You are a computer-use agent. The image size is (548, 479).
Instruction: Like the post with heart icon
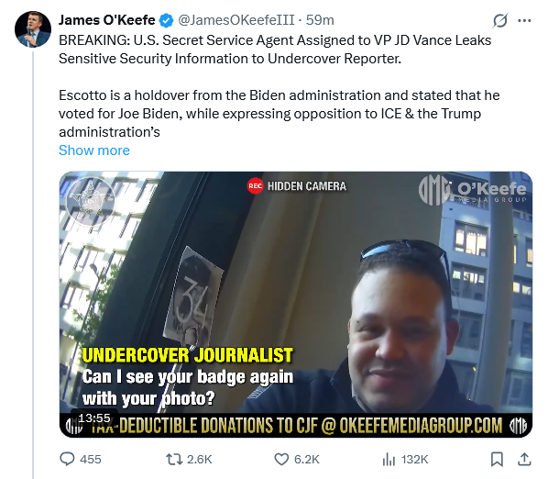pos(281,459)
